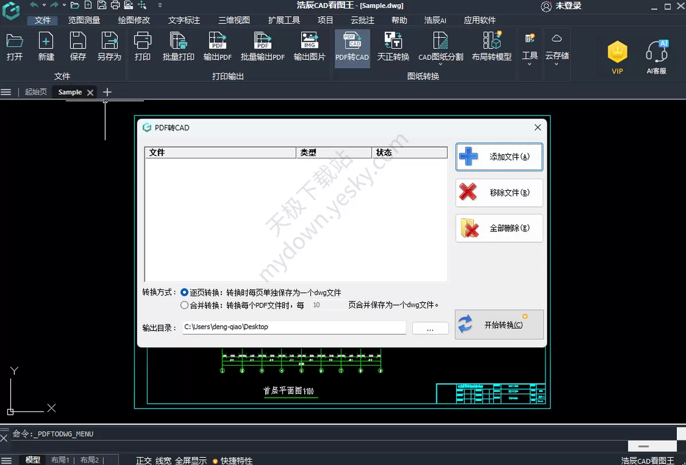This screenshot has width=686, height=465.
Task: Switch to 览图测量 ribbon tab
Action: click(84, 20)
